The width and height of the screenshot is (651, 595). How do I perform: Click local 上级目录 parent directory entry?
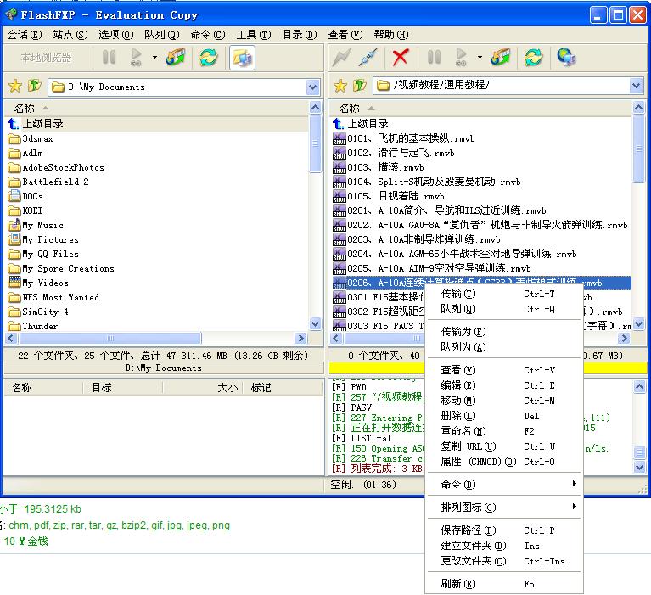pyautogui.click(x=36, y=124)
